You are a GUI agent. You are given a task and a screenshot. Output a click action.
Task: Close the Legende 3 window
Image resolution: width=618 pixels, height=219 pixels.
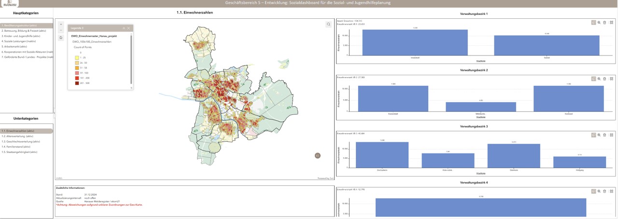click(x=128, y=28)
